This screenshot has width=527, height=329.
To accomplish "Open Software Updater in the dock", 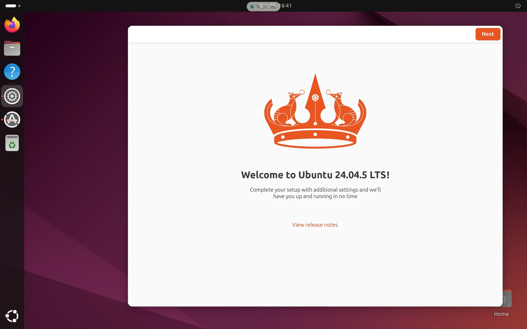I will click(12, 120).
